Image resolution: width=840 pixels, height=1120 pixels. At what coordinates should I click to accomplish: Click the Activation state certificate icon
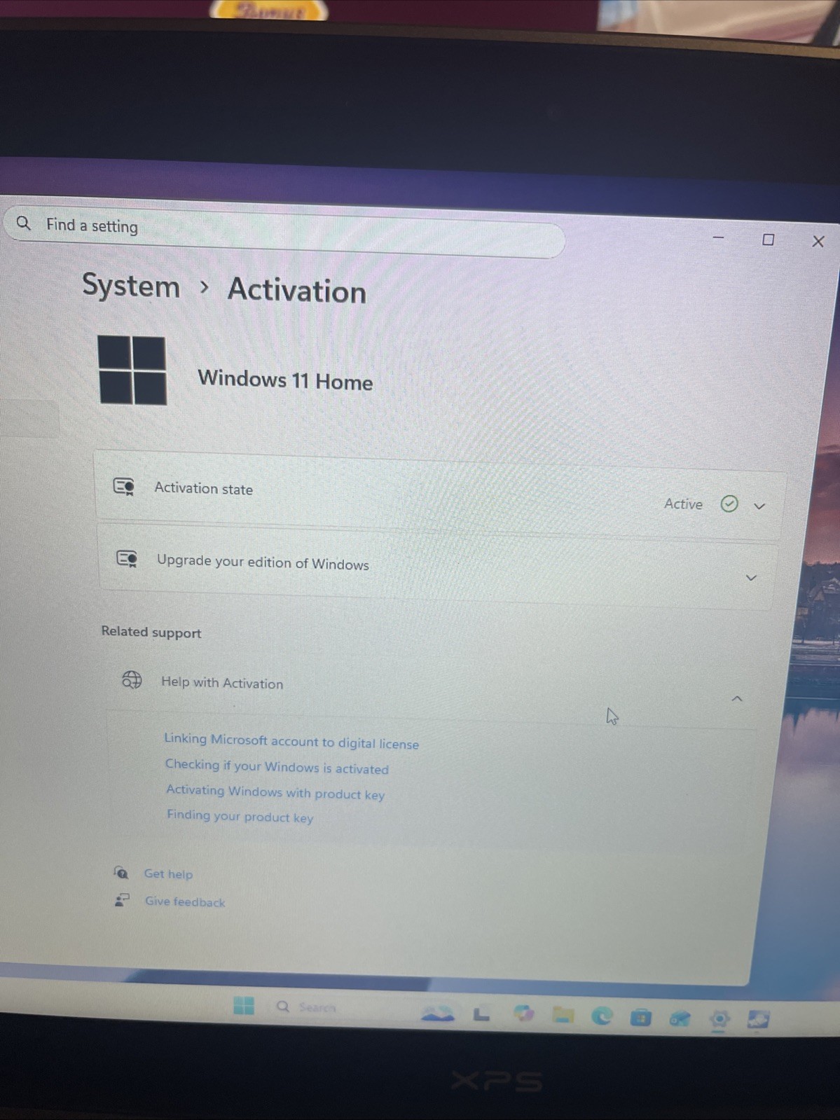click(x=124, y=486)
